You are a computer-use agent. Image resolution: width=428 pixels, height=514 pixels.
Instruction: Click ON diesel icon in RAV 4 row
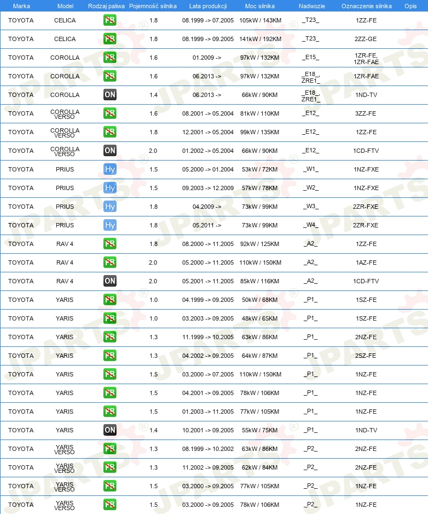pyautogui.click(x=109, y=281)
